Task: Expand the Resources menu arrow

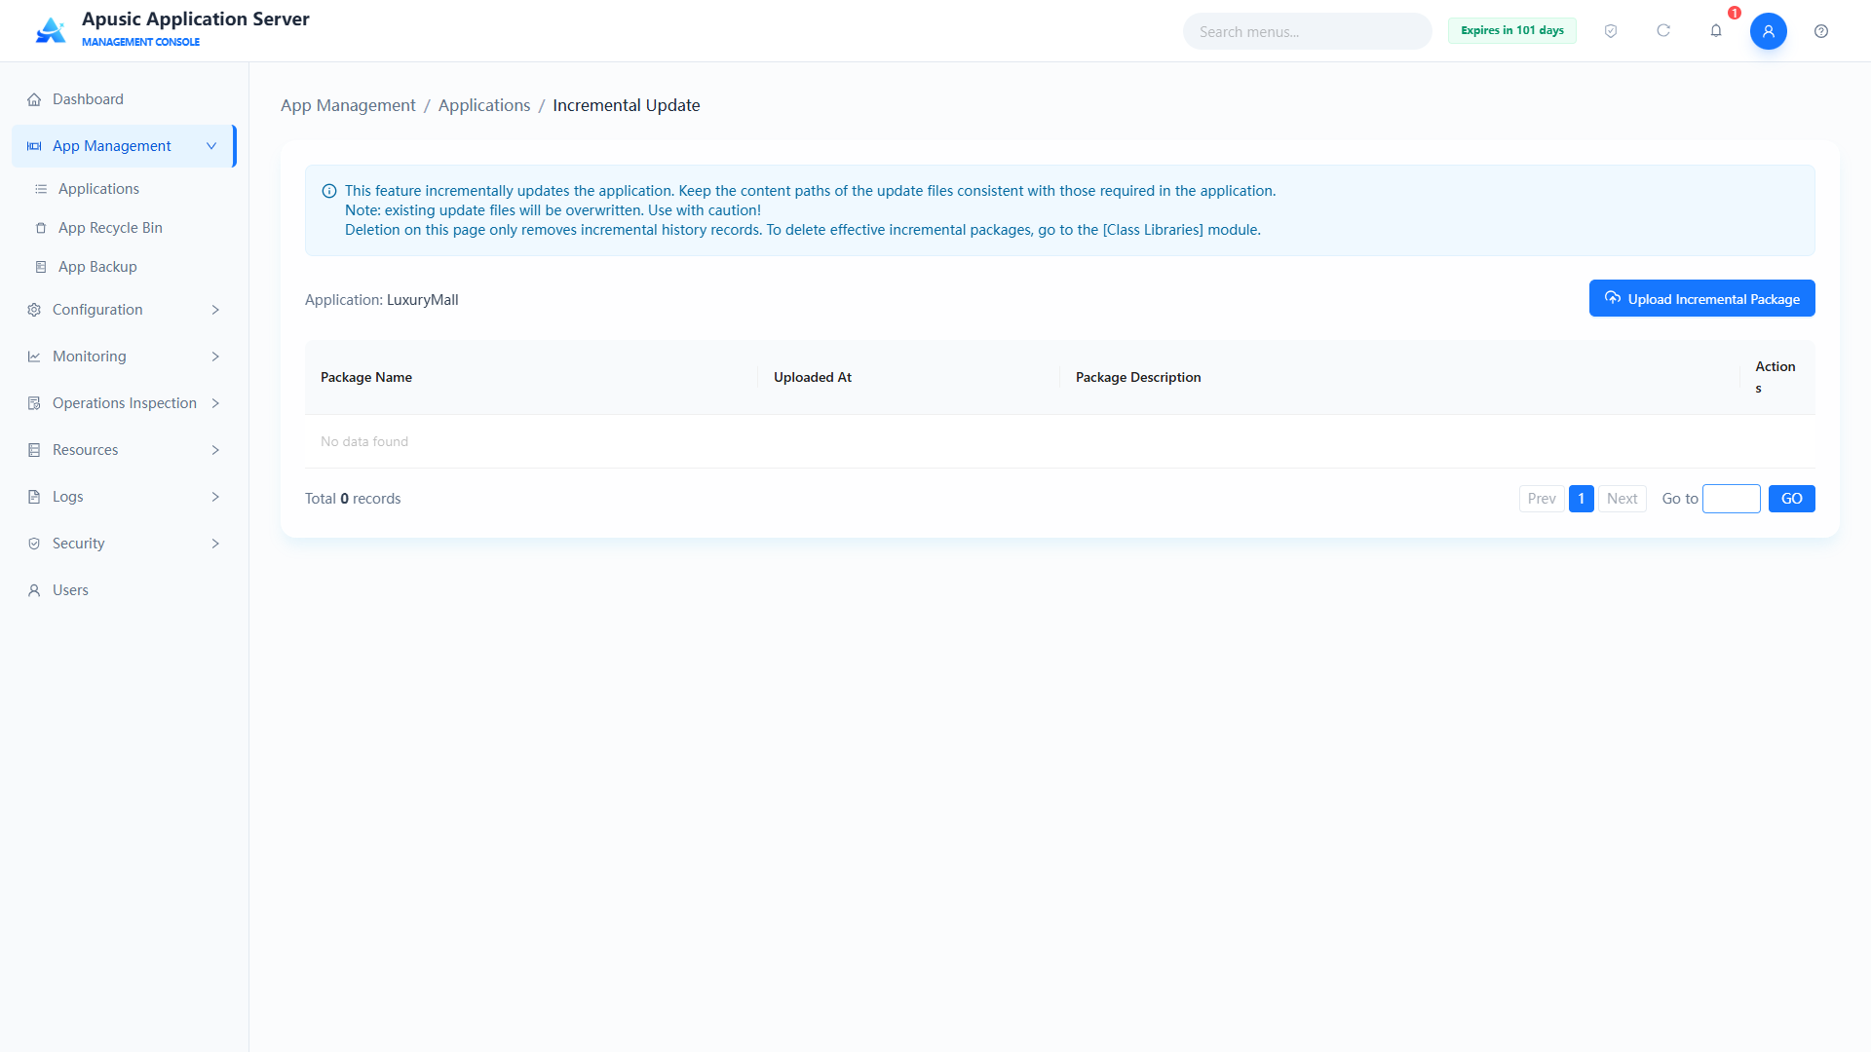Action: 215,450
